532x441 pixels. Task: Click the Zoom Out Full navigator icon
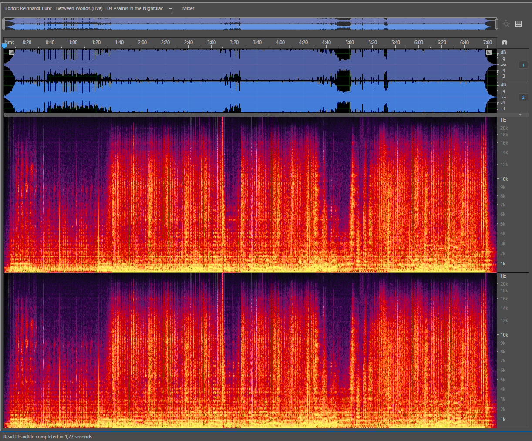click(x=506, y=24)
